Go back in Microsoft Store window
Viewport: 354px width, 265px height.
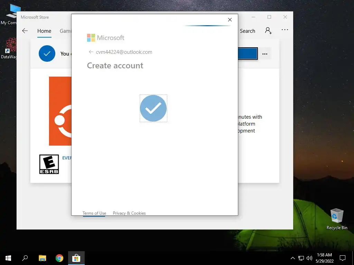click(25, 31)
